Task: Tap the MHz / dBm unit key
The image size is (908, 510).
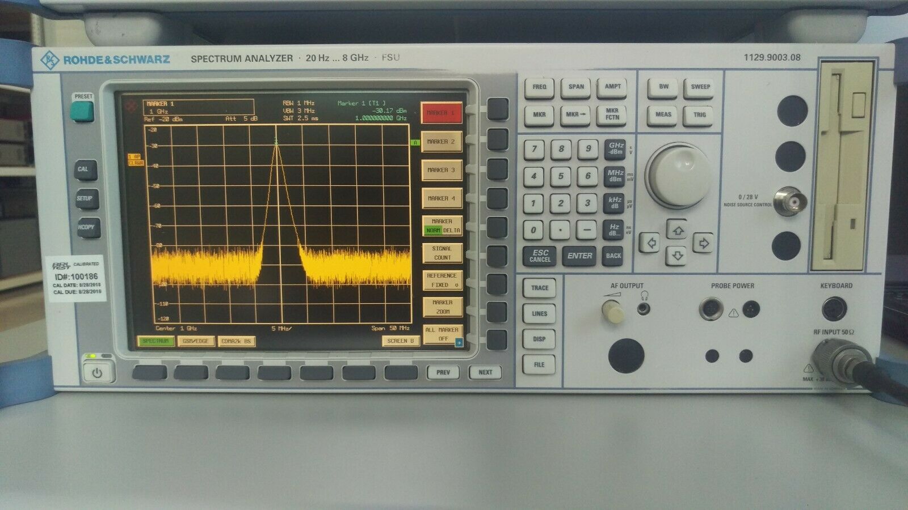Action: click(615, 176)
